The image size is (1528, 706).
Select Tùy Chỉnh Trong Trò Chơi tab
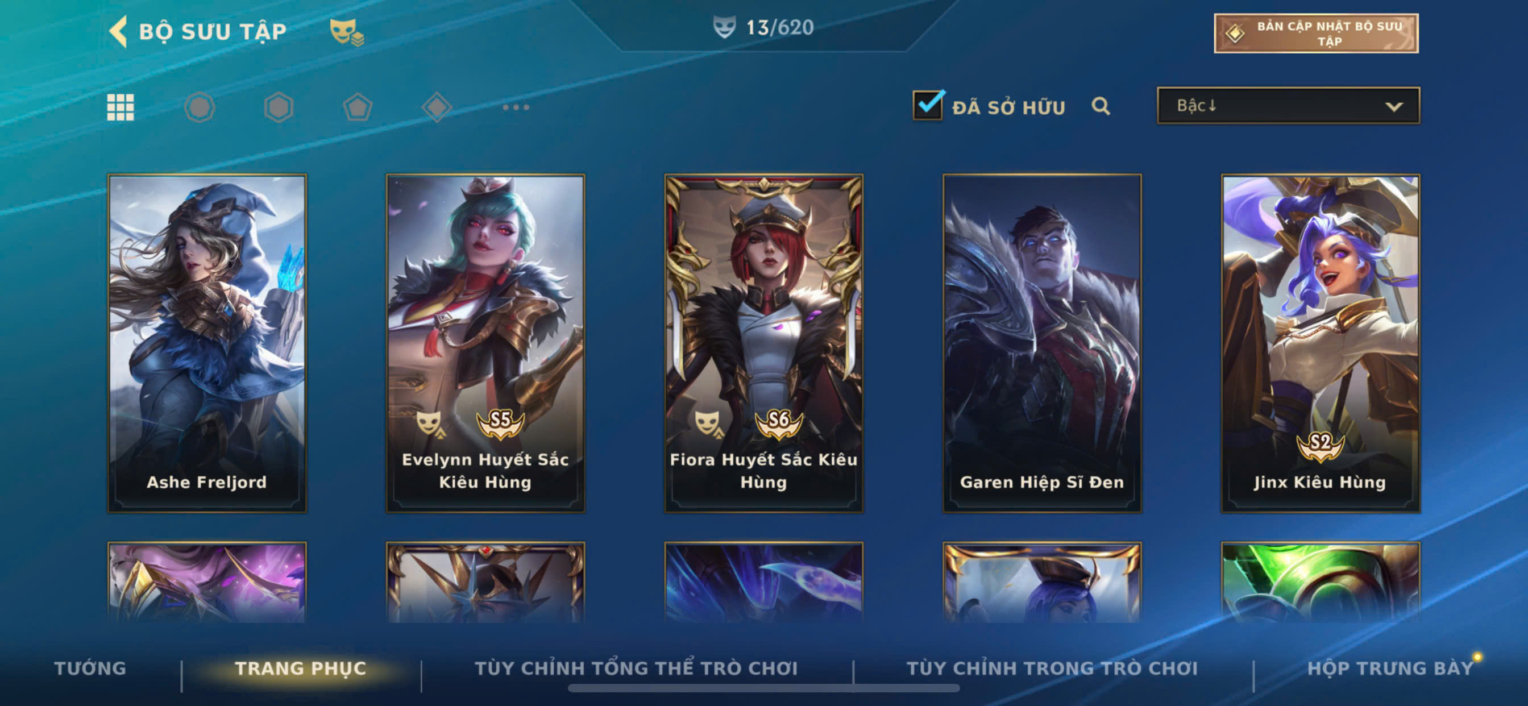tap(1052, 668)
